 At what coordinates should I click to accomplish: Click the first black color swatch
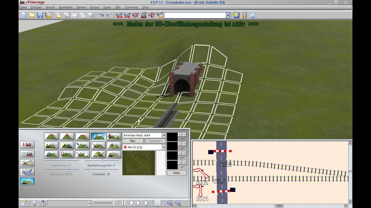point(172,137)
